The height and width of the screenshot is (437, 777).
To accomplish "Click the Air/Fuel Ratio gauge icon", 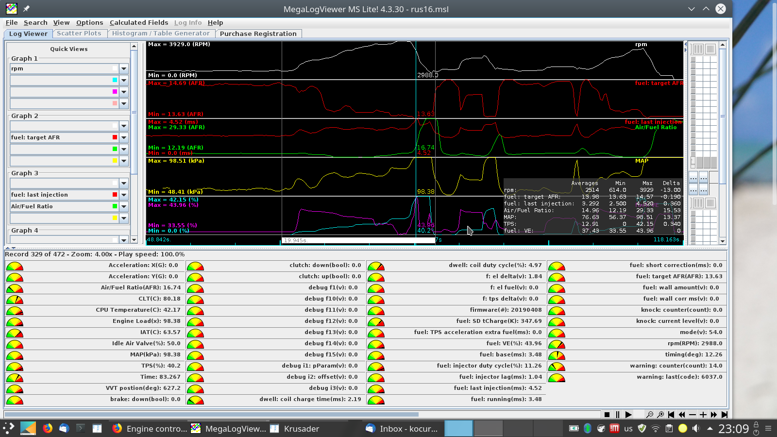I will [15, 288].
